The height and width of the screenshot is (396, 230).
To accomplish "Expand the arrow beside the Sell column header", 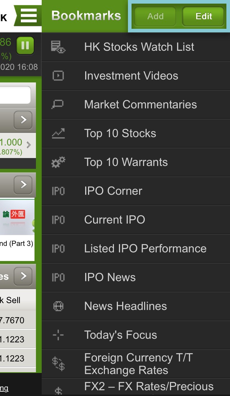I will tap(24, 276).
